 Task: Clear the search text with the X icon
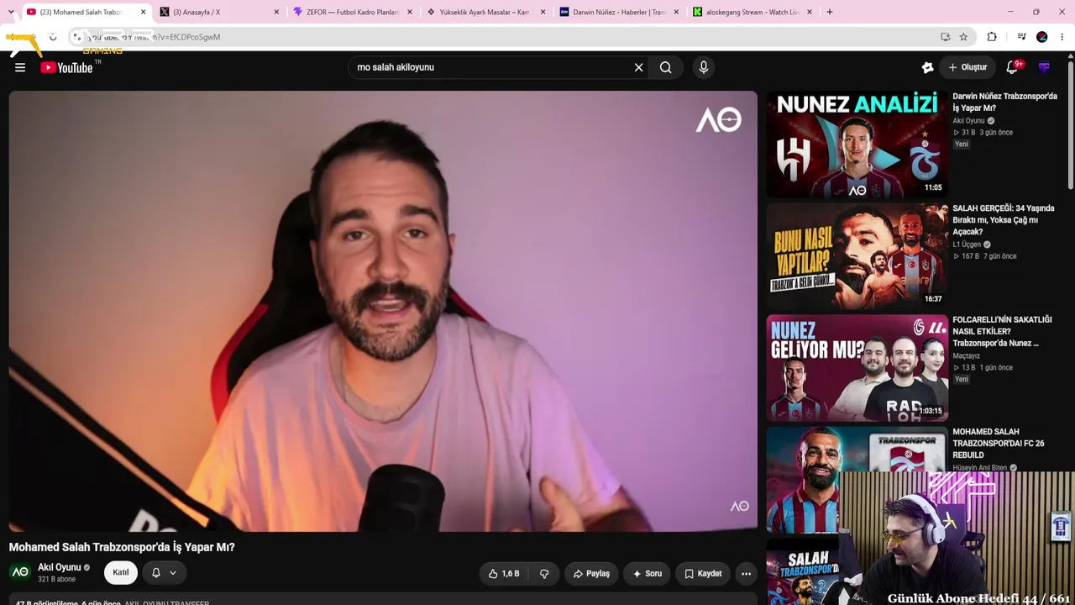[638, 67]
